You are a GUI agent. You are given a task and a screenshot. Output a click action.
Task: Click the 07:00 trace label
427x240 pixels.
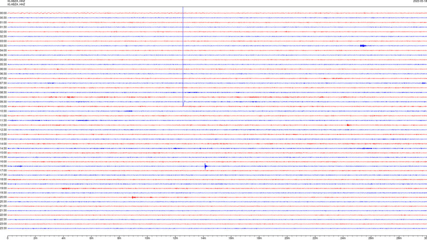click(x=3, y=78)
